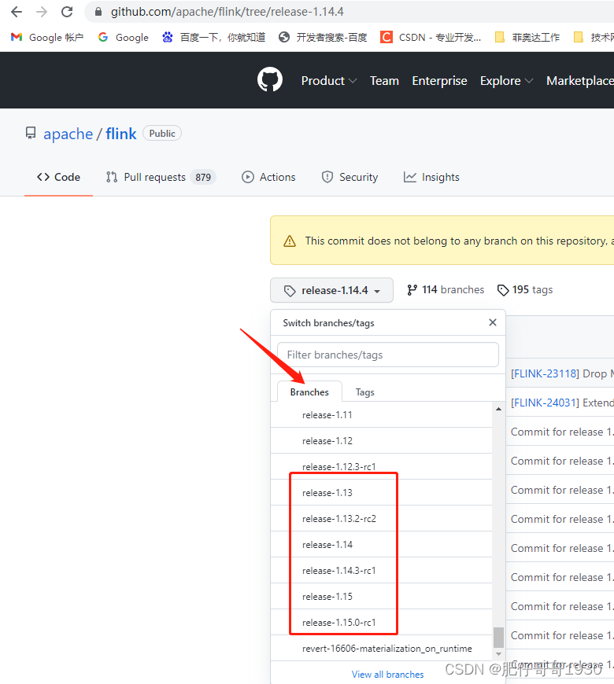Open the 菲奥达工作 bookmark folder

pyautogui.click(x=527, y=38)
